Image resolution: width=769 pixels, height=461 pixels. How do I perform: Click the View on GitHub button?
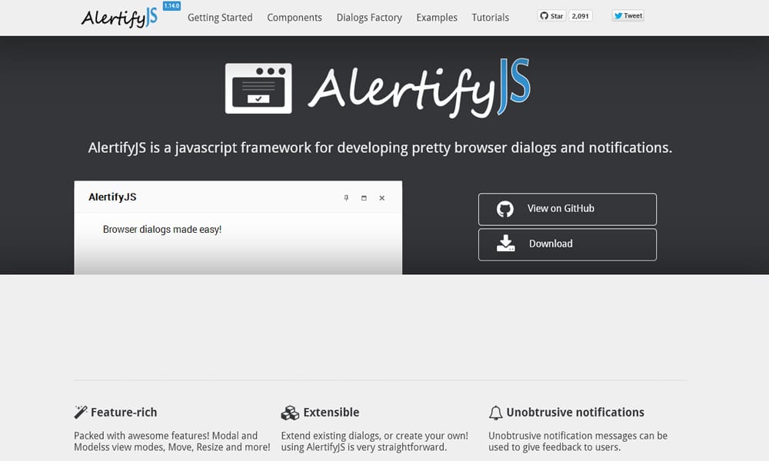pyautogui.click(x=567, y=208)
